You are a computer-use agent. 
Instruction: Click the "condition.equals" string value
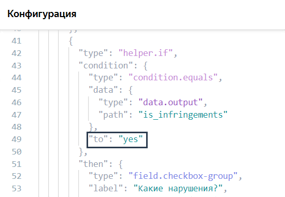coord(173,78)
